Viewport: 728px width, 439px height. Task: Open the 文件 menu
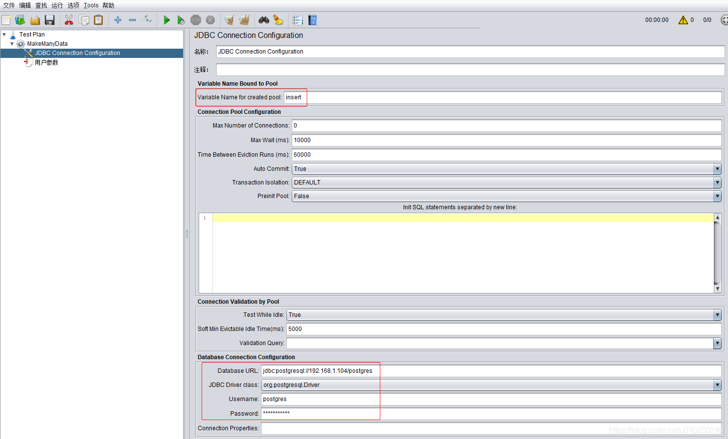pyautogui.click(x=9, y=5)
